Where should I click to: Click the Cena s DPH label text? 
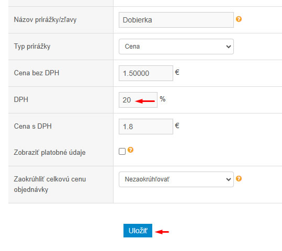(x=33, y=126)
